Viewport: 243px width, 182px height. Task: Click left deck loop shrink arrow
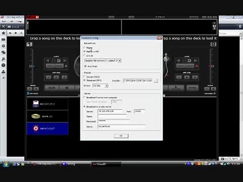coord(48,60)
